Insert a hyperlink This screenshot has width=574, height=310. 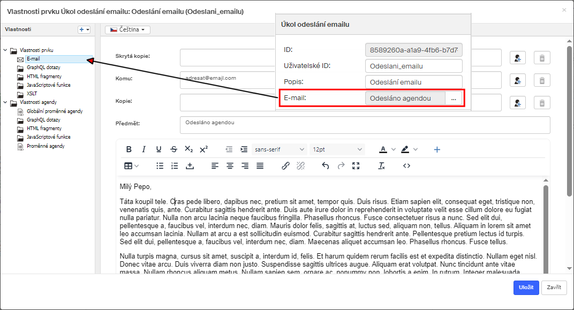(285, 166)
